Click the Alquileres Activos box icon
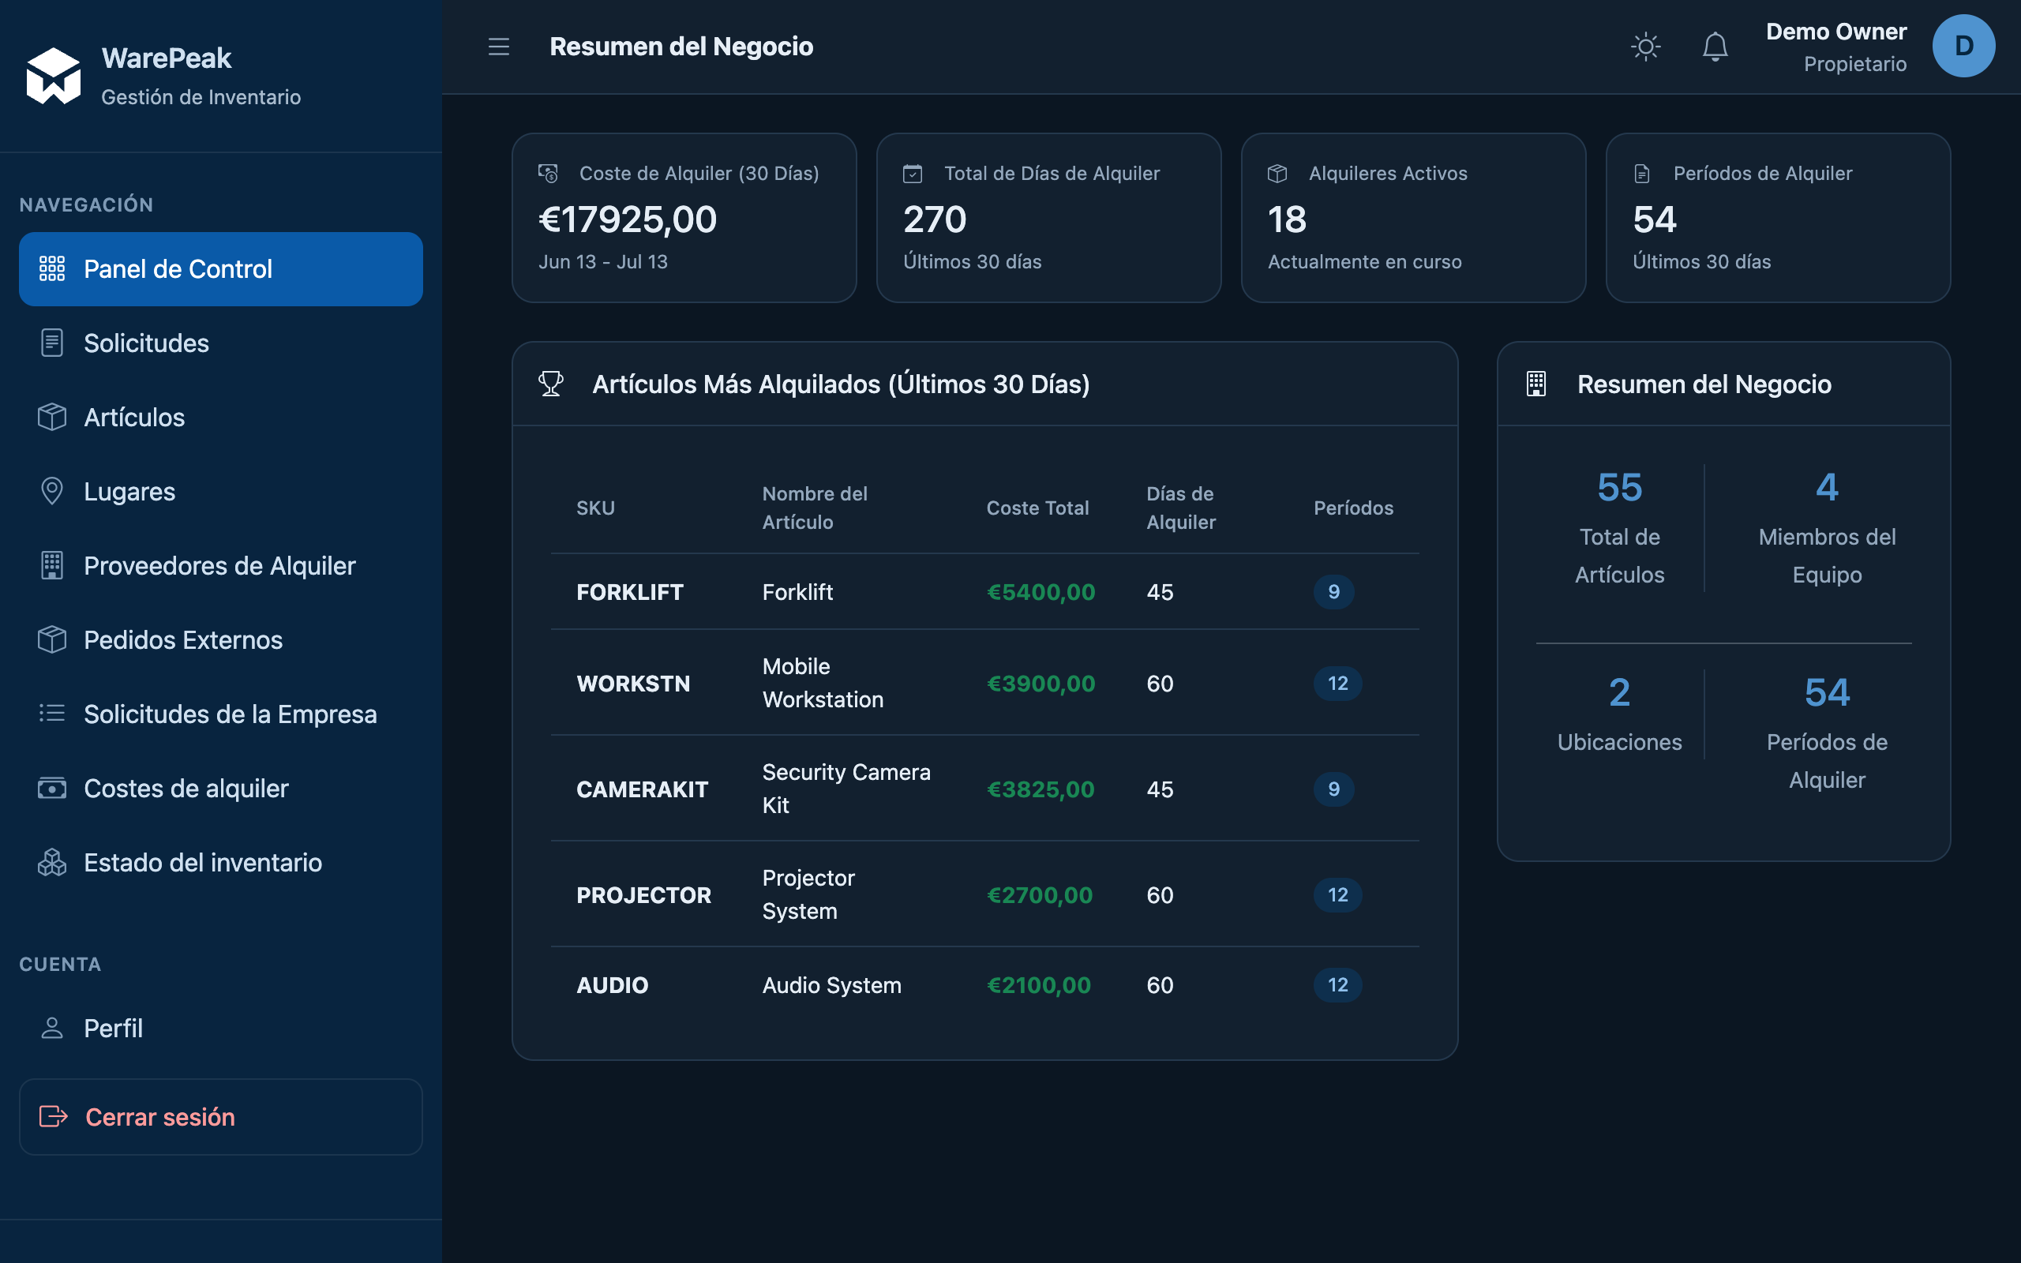 tap(1277, 174)
